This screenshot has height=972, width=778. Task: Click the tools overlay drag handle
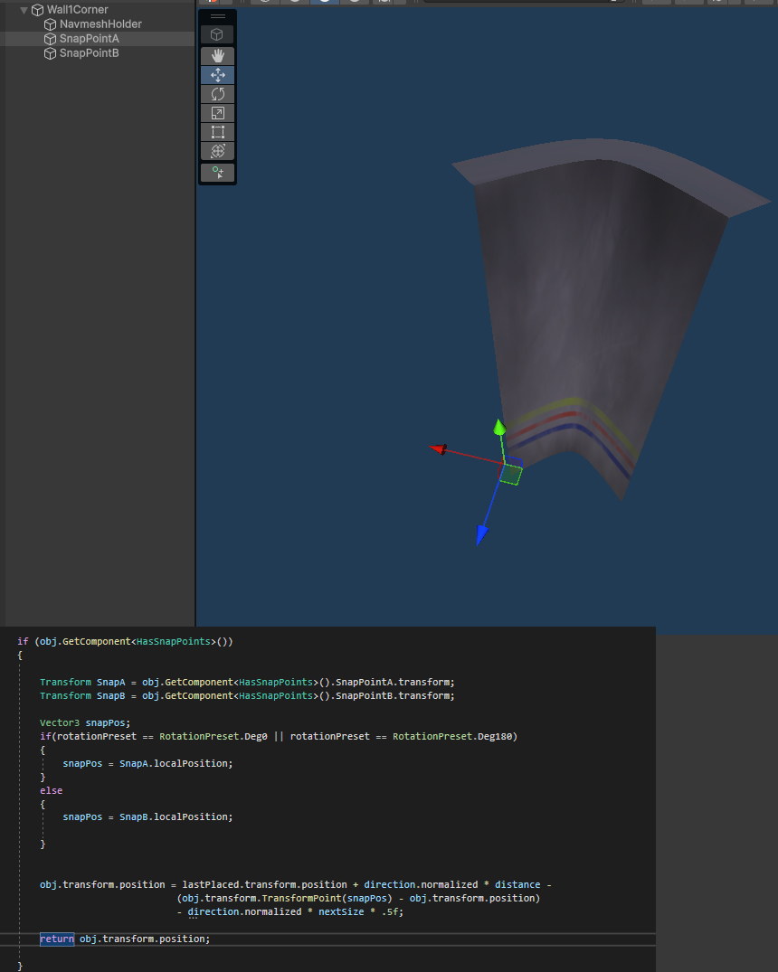[217, 17]
